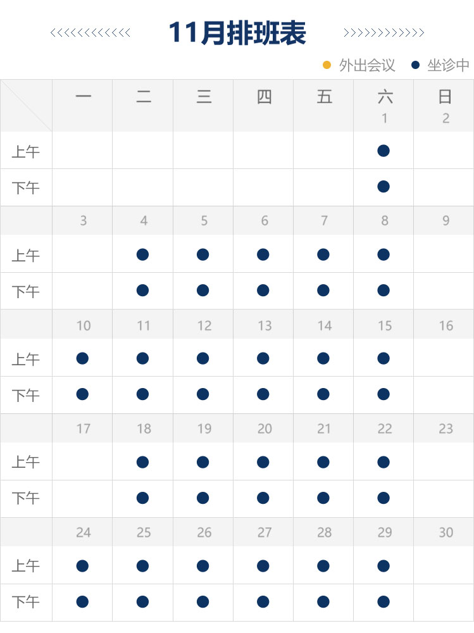Pick Thursday 13 afternoon shift dot

[263, 394]
